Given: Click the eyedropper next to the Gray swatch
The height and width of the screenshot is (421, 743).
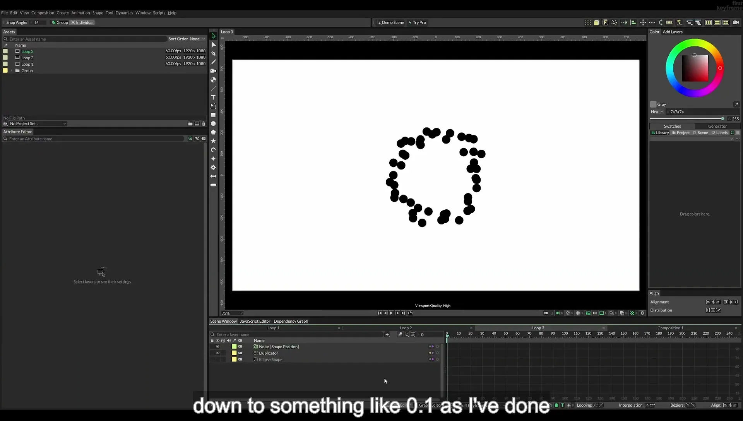Looking at the screenshot, I should tap(736, 104).
